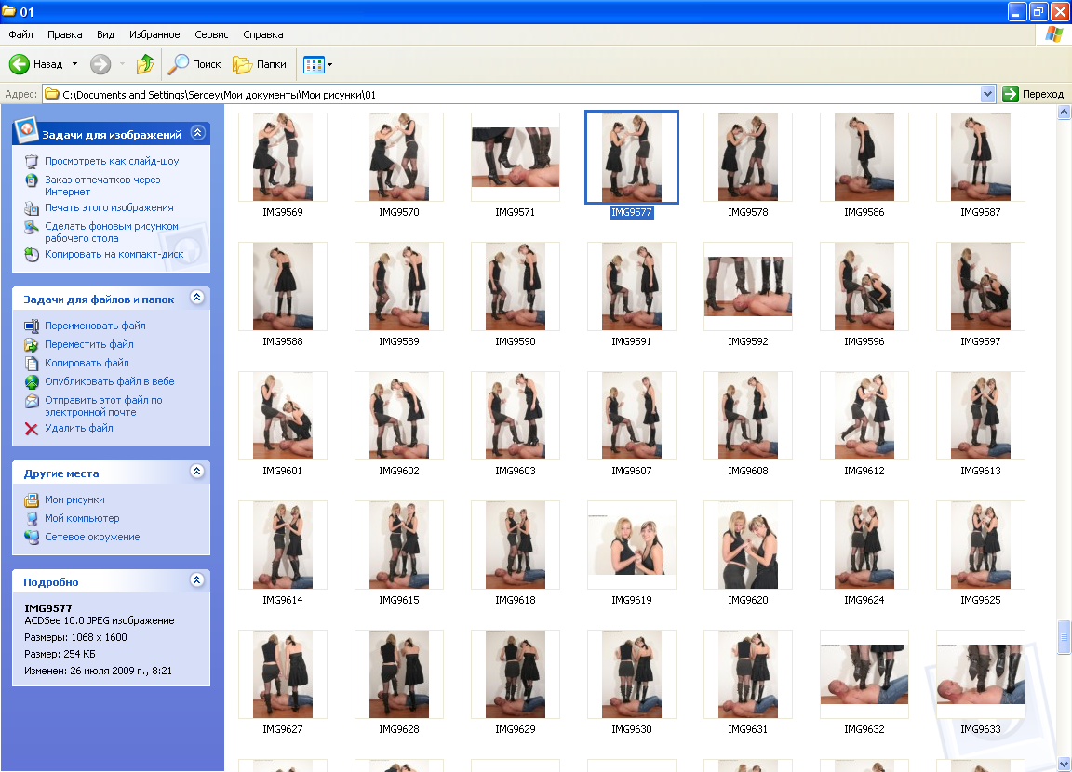The width and height of the screenshot is (1072, 772).
Task: Click Заказ отпечатков через Интернет link
Action: point(102,186)
